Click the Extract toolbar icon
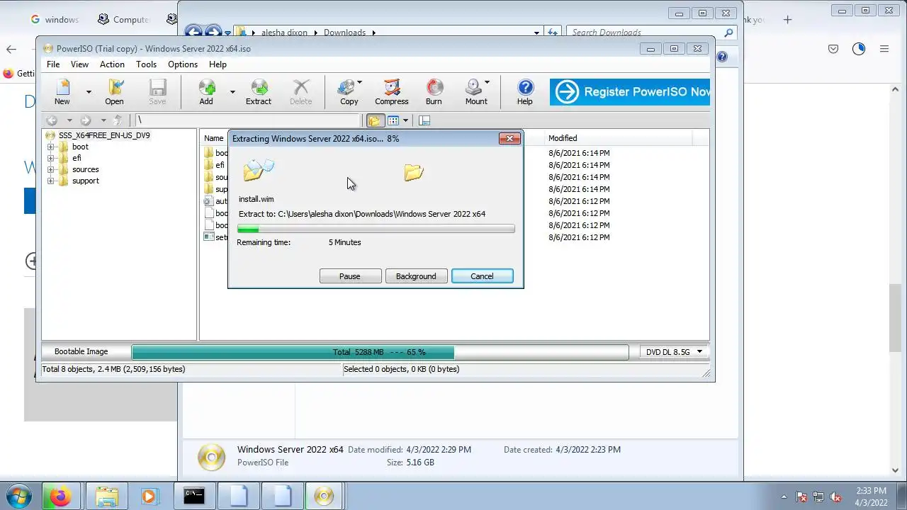Image resolution: width=907 pixels, height=510 pixels. [x=259, y=92]
